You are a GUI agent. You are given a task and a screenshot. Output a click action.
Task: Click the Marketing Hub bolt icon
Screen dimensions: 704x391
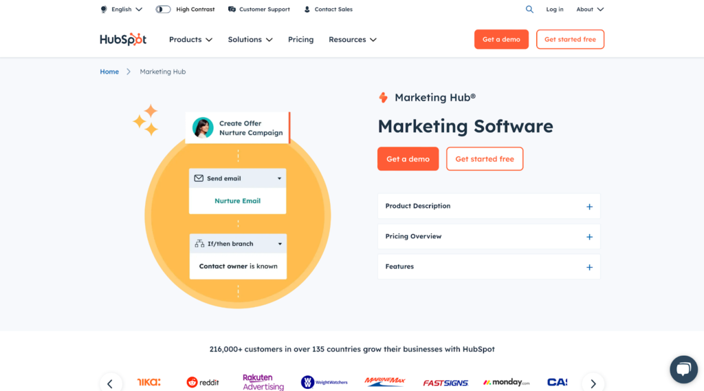click(x=383, y=98)
